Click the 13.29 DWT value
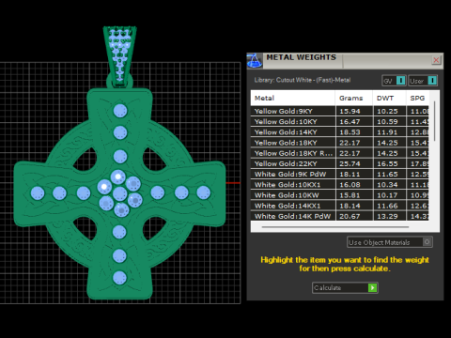Viewport: 451px width, 338px height. (387, 216)
